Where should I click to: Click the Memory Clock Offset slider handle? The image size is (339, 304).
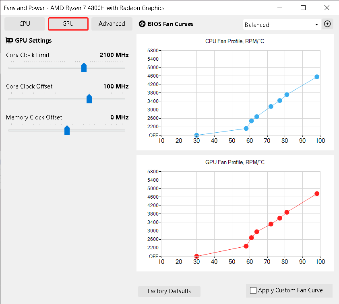click(x=67, y=130)
